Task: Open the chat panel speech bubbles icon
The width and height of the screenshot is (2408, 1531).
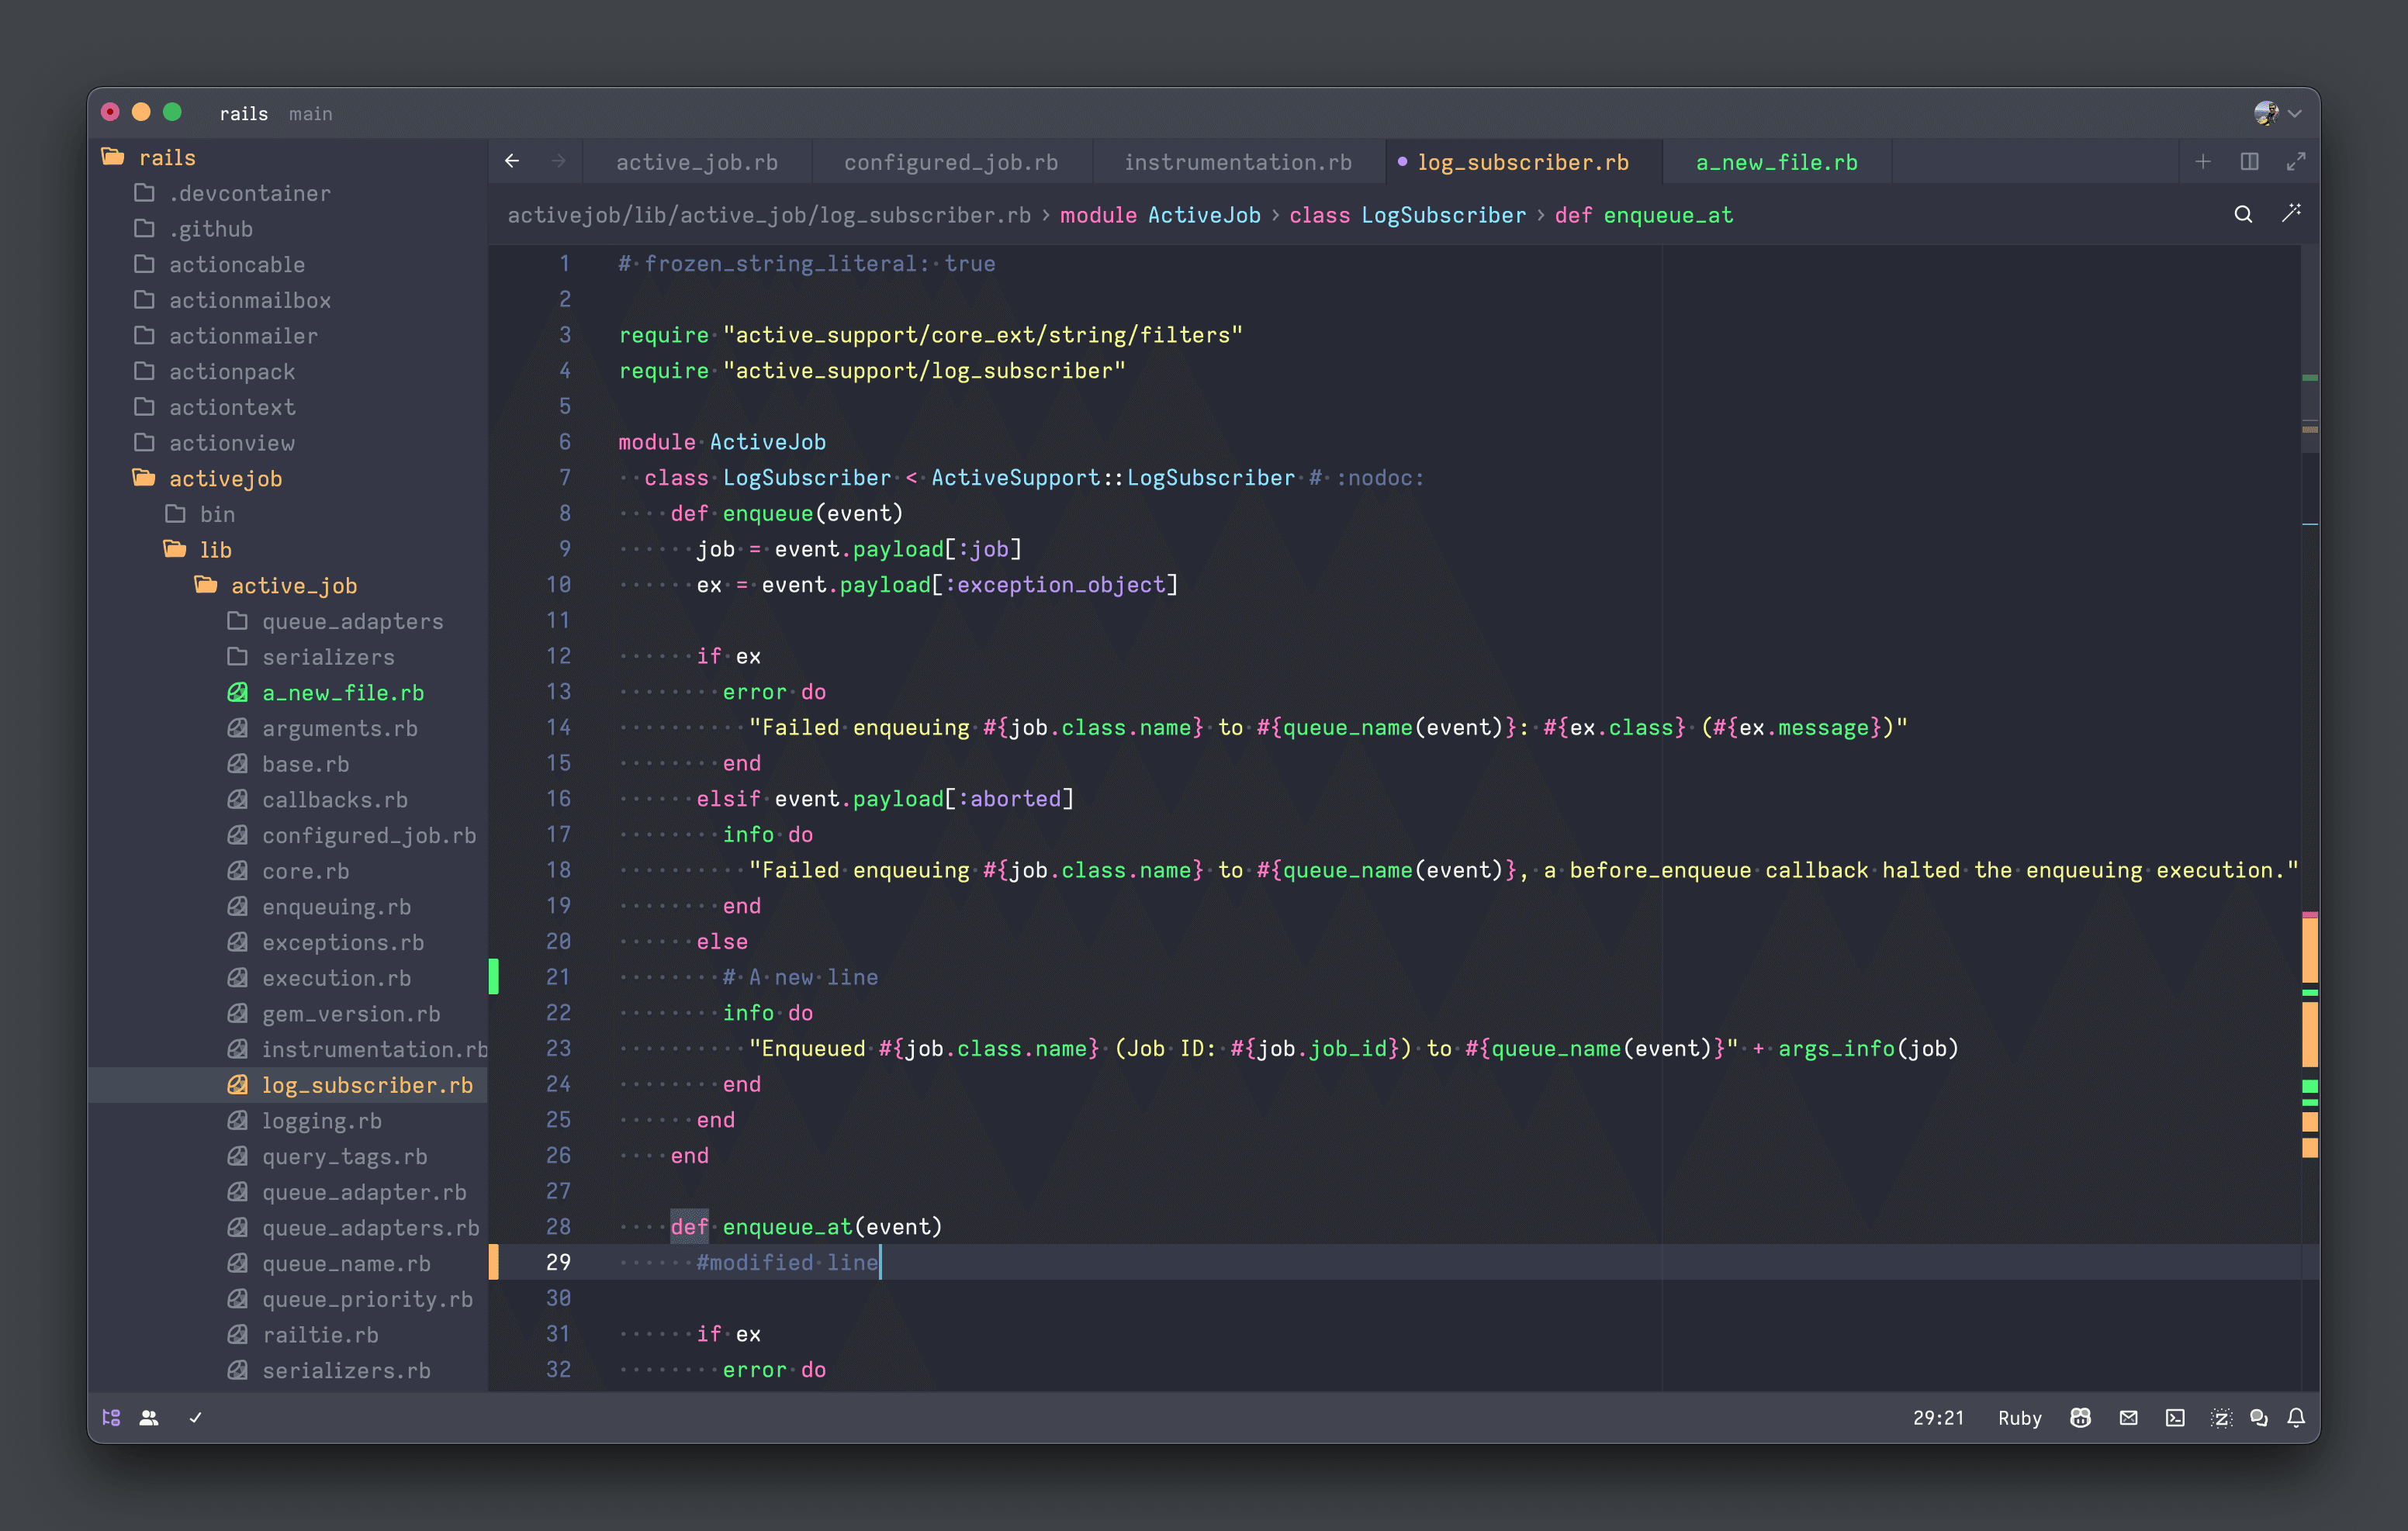Action: click(2258, 1417)
